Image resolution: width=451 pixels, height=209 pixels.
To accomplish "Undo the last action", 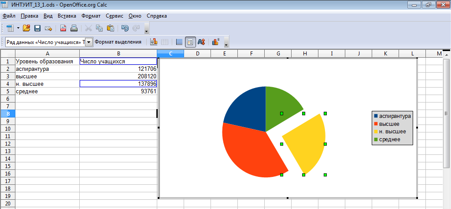I will pos(125,28).
